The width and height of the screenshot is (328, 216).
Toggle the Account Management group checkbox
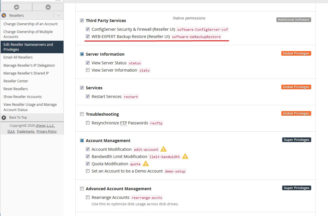(x=82, y=141)
